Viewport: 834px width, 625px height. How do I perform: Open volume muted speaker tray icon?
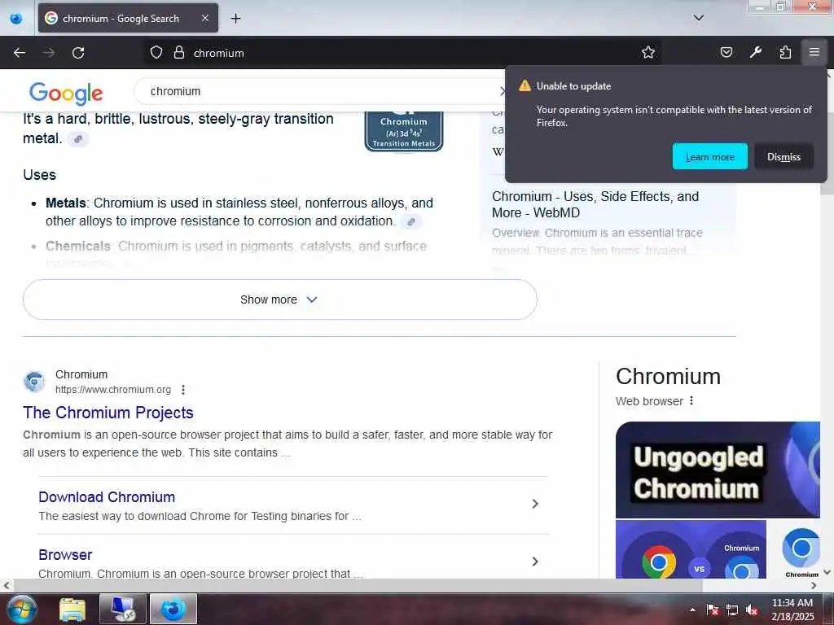pos(752,610)
